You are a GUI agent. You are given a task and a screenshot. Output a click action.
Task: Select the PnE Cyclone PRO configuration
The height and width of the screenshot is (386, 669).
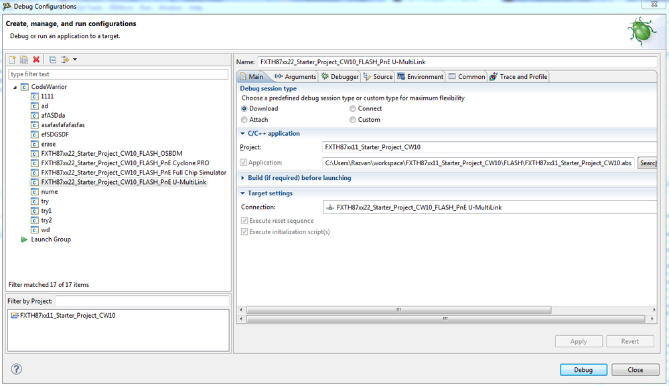125,163
